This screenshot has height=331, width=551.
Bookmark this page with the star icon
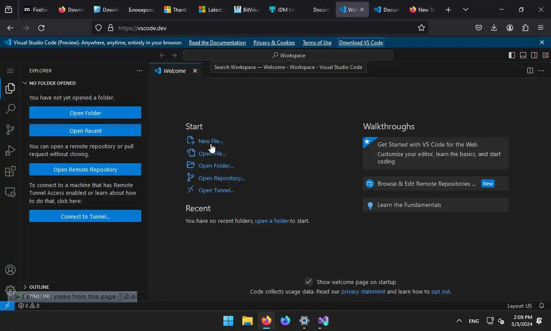(x=421, y=28)
